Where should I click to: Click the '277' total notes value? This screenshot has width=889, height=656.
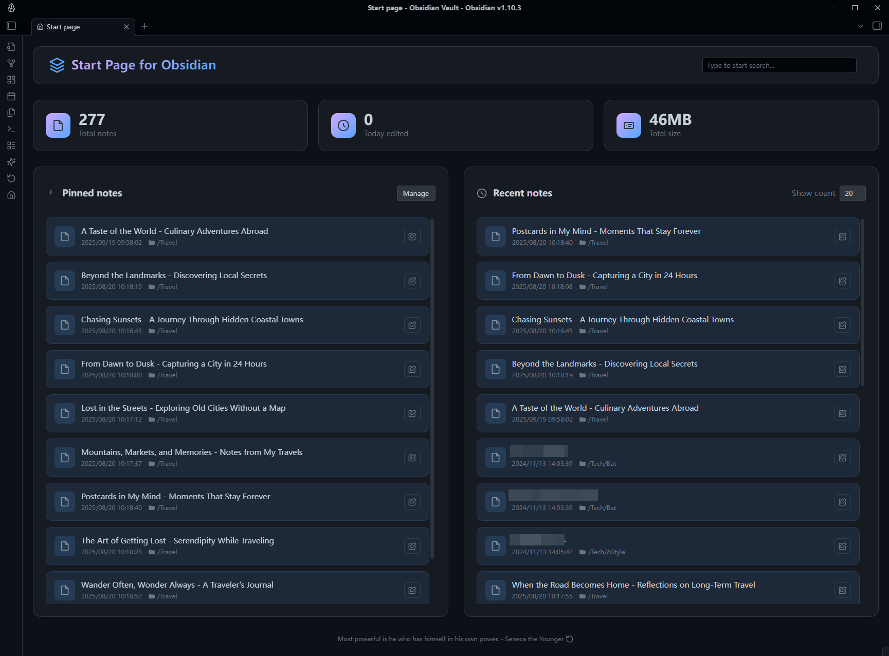(92, 120)
